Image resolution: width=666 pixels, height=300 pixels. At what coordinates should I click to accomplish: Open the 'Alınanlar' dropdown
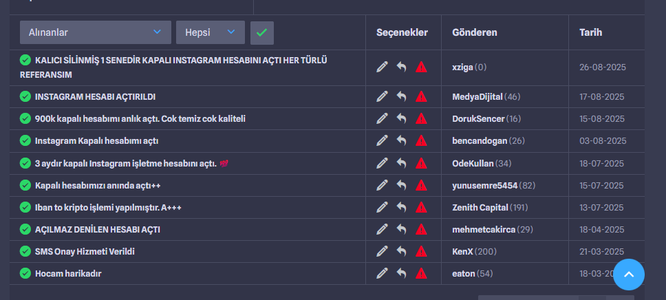[96, 32]
